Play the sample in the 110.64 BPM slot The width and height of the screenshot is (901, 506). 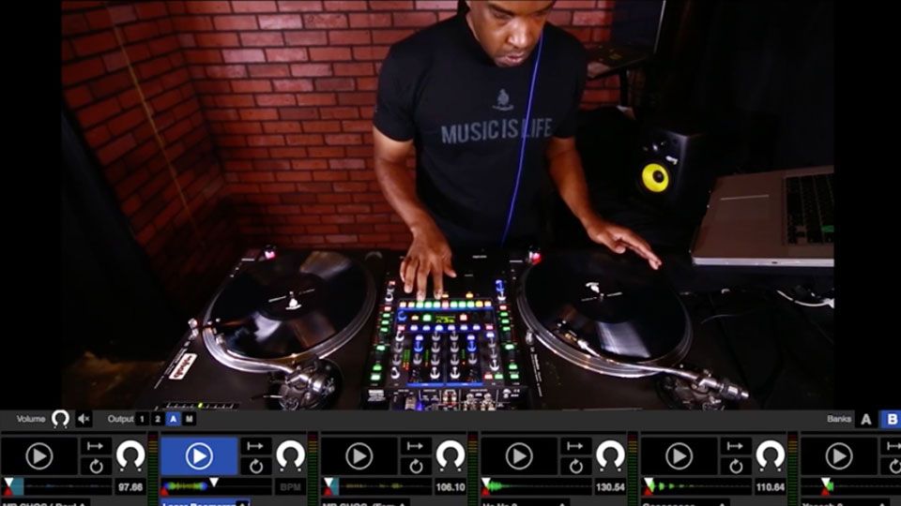tap(680, 456)
